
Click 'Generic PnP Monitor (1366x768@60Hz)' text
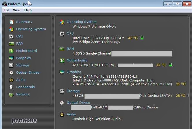[105, 77]
